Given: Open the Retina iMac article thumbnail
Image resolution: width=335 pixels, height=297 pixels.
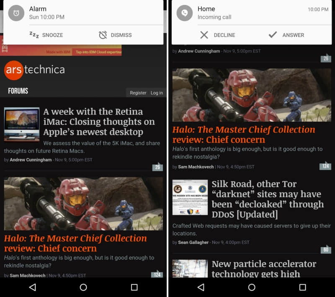Looking at the screenshot, I should coord(22,124).
